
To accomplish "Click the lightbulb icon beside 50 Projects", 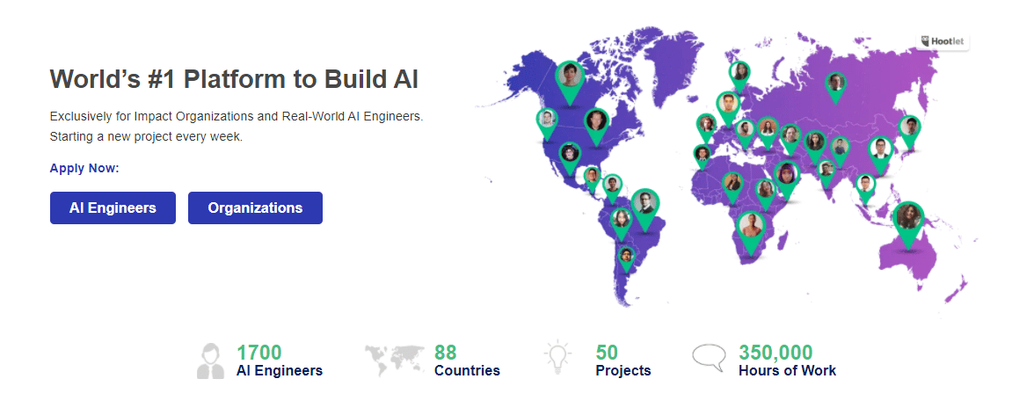I will tap(557, 360).
